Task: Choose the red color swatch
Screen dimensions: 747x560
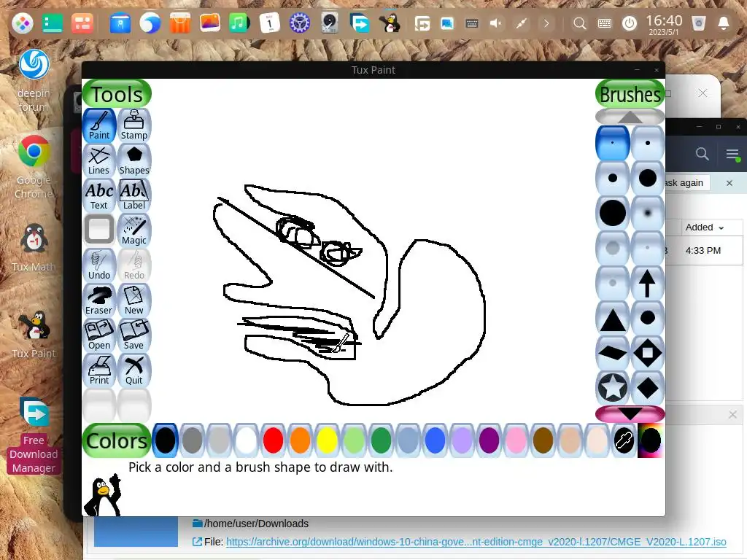Action: point(273,440)
